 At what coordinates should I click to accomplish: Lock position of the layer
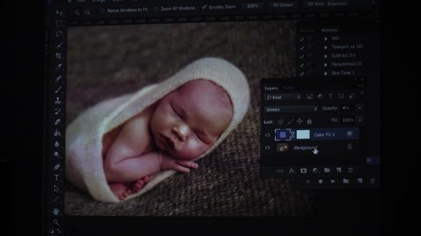300,121
